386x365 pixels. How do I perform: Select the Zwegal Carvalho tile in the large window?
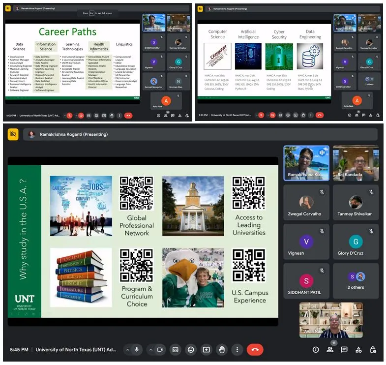(306, 203)
